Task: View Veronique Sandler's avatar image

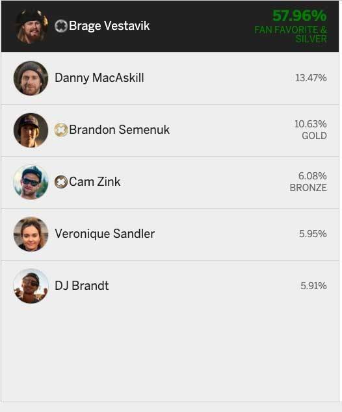Action: [31, 234]
